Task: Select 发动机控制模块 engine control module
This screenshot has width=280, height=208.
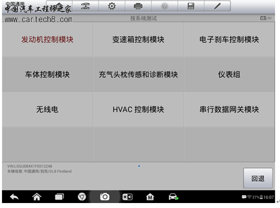Action: [x=47, y=39]
